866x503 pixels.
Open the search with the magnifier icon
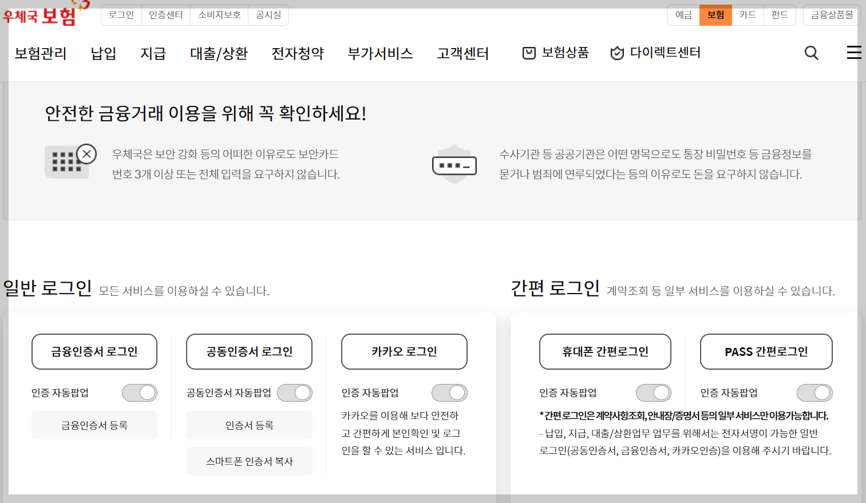tap(811, 53)
